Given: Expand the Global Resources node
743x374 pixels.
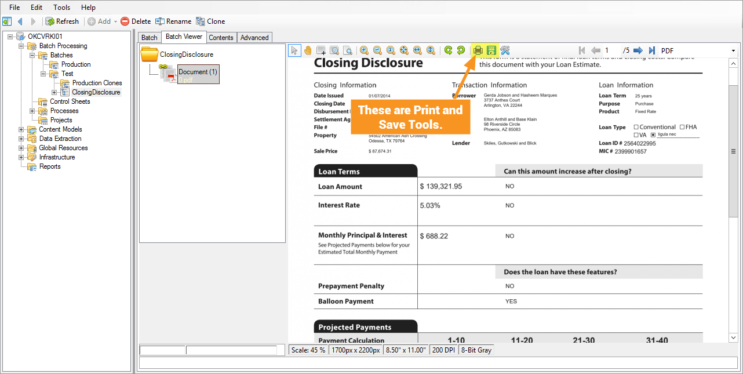Looking at the screenshot, I should pyautogui.click(x=21, y=148).
